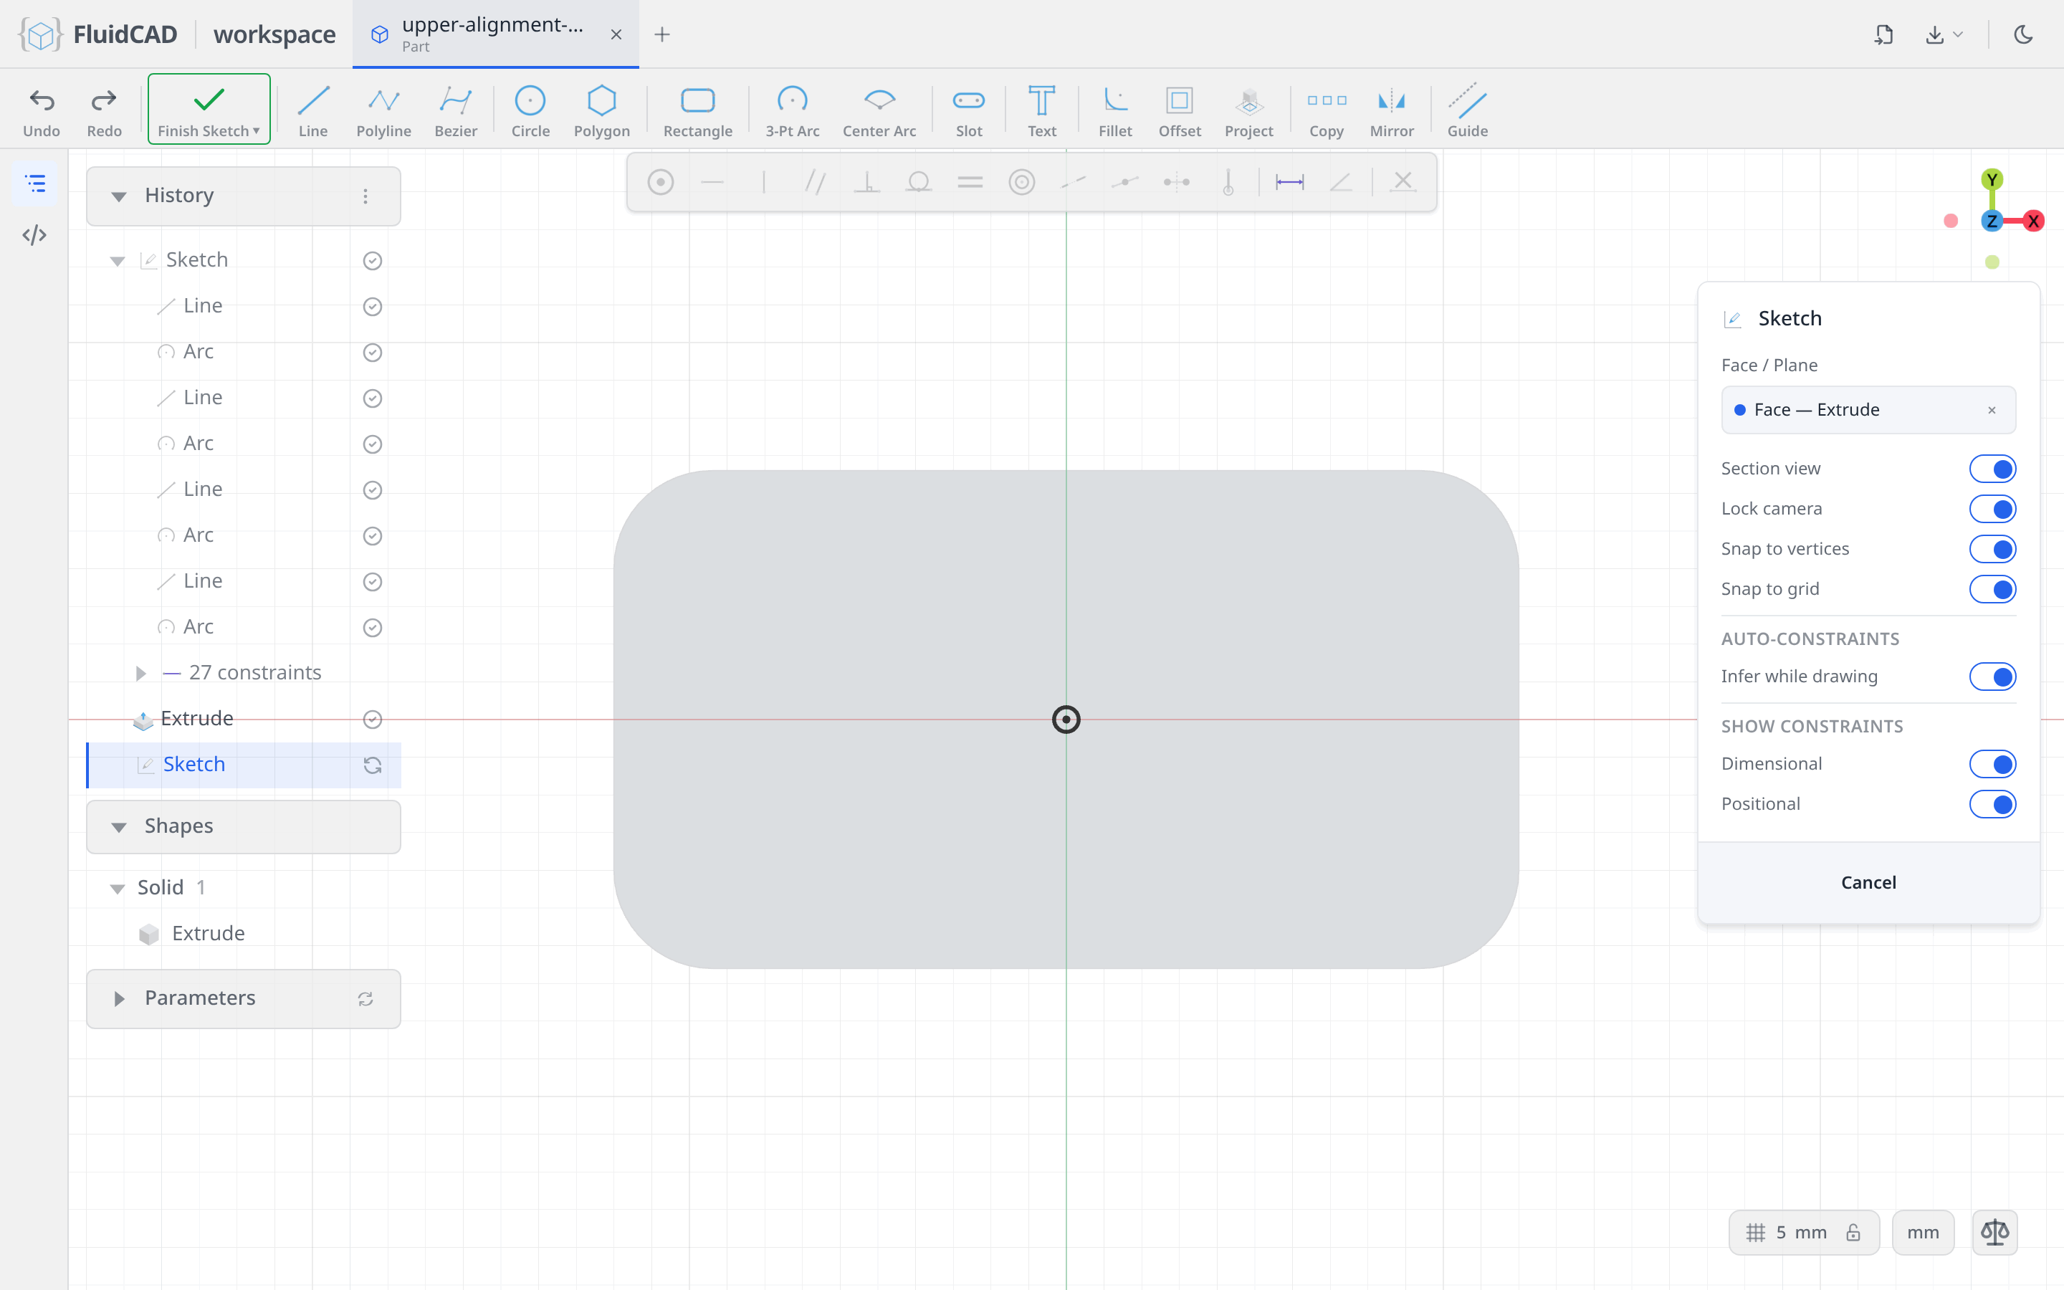Switch to dark mode with moon icon
Image resolution: width=2064 pixels, height=1290 pixels.
[2023, 34]
